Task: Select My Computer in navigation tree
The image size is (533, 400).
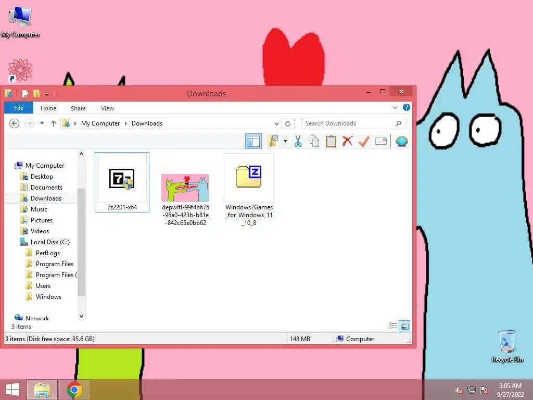Action: click(45, 166)
